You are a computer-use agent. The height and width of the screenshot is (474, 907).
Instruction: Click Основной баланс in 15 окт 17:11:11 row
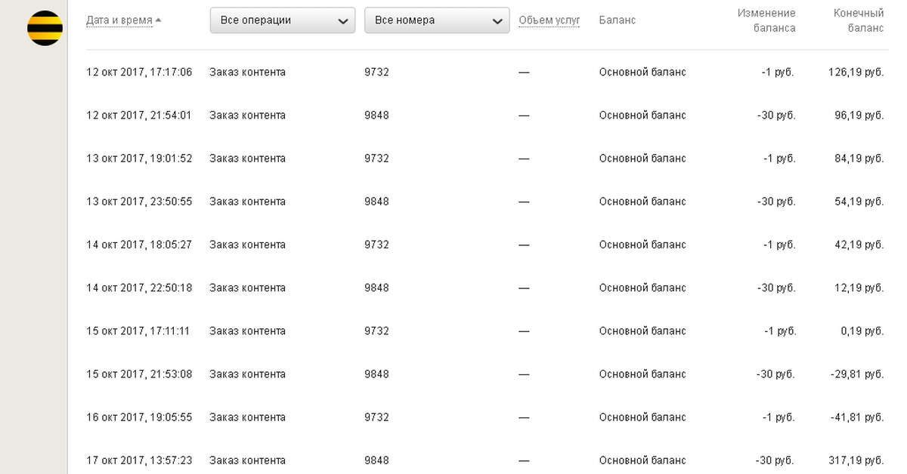pyautogui.click(x=642, y=331)
